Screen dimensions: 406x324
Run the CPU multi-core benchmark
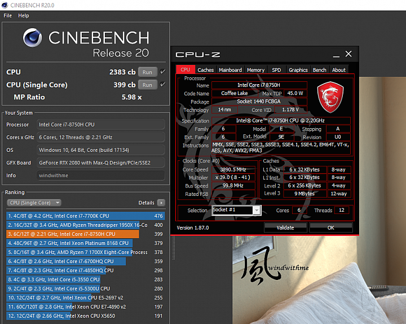click(147, 72)
